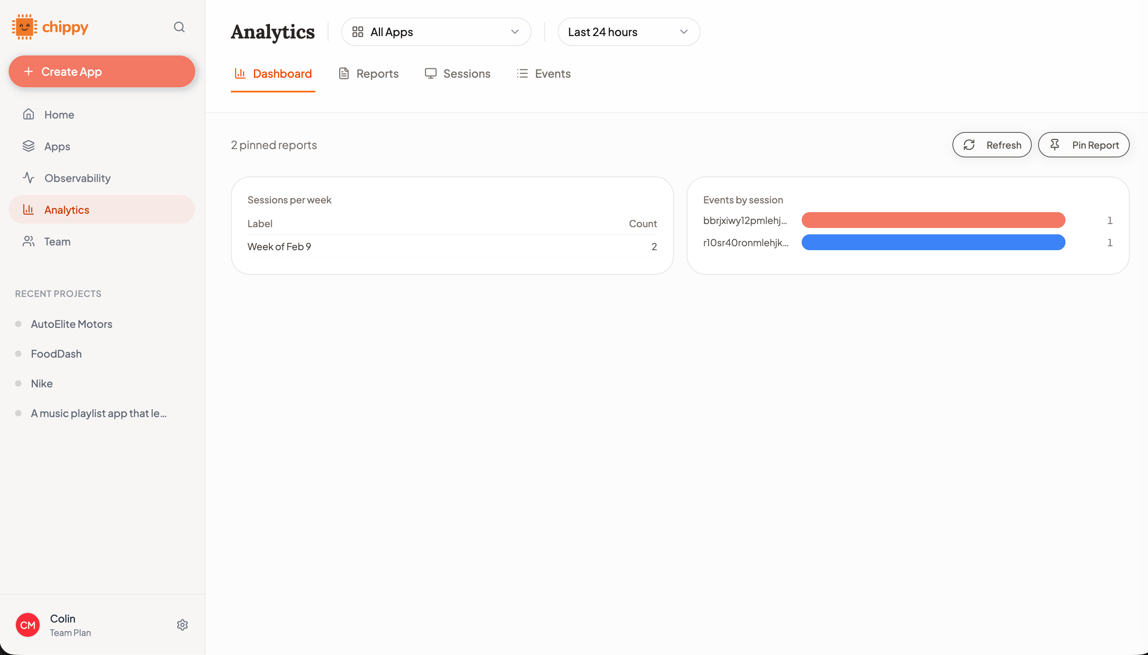Click the Sessions monitor icon
Viewport: 1148px width, 655px height.
point(431,73)
